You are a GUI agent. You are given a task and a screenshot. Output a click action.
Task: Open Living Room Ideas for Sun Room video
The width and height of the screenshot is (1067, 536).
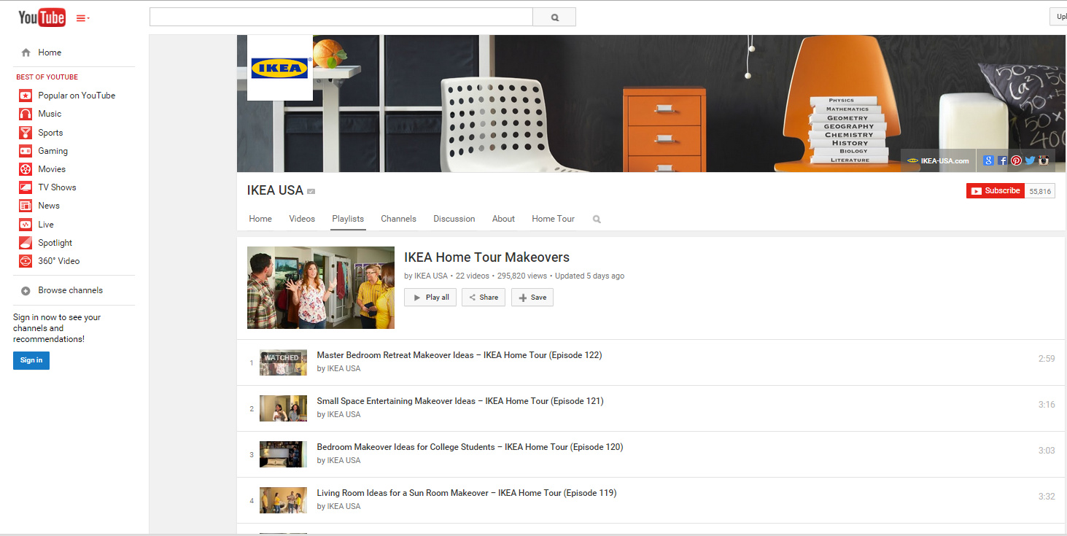467,493
